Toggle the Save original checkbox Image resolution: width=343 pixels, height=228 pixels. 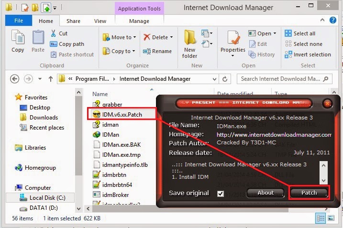click(x=221, y=194)
